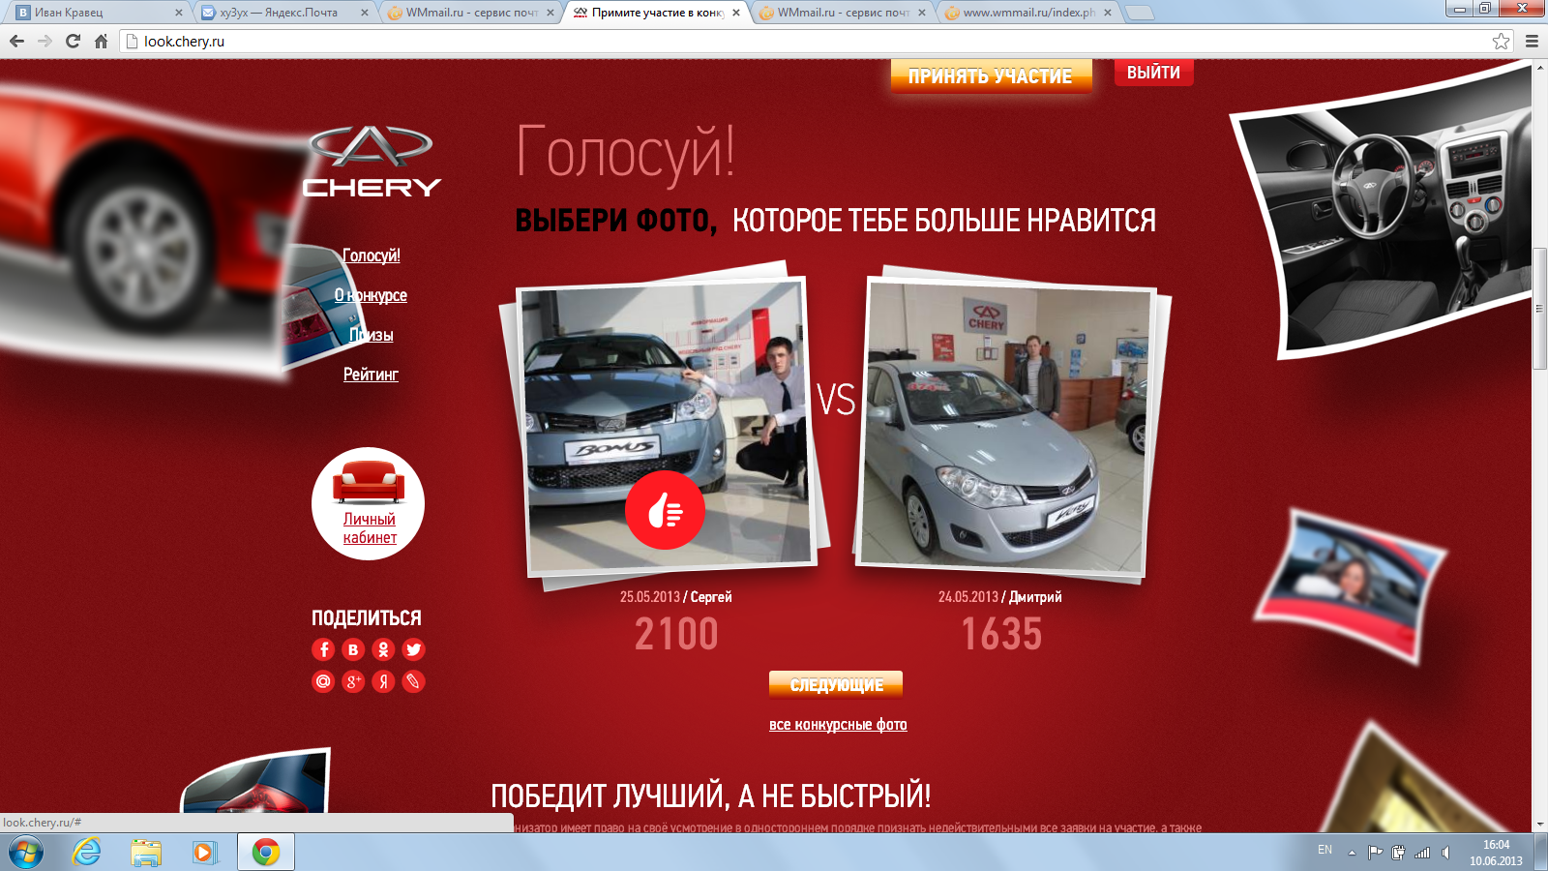Share on Google+

[x=353, y=681]
